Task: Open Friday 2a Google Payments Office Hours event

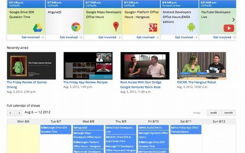Action: 153,135
